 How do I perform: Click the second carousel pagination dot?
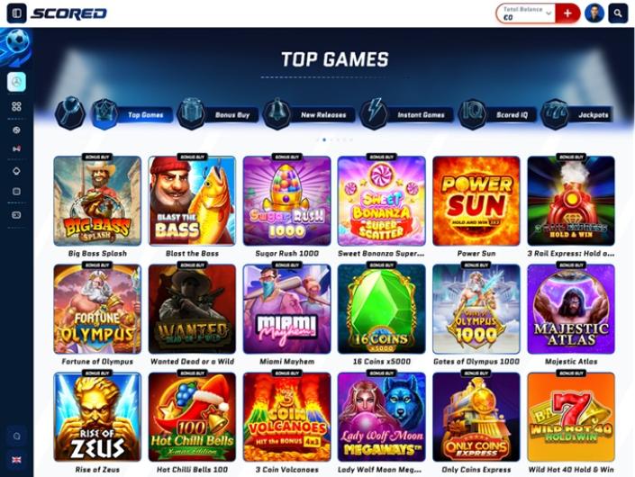pos(324,139)
